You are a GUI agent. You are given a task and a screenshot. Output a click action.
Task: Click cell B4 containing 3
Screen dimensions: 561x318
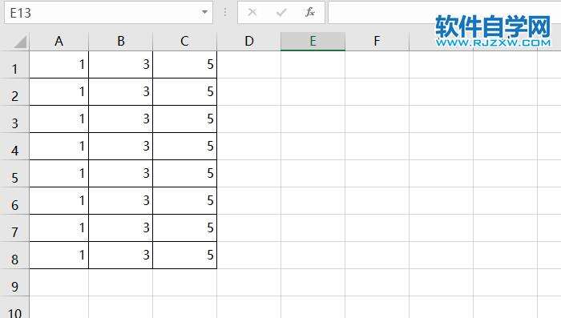pos(121,147)
